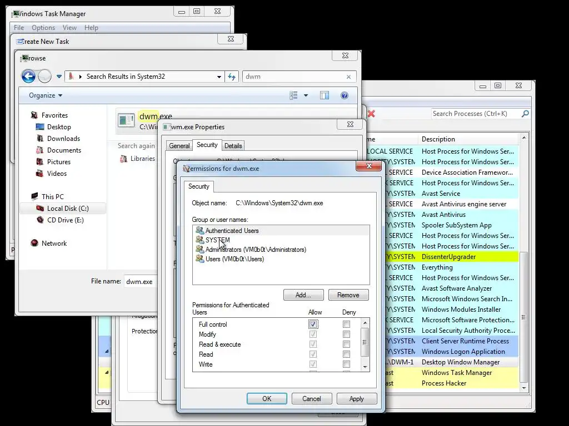Toggle Allow checkbox for Read
The height and width of the screenshot is (426, 569).
tap(313, 354)
